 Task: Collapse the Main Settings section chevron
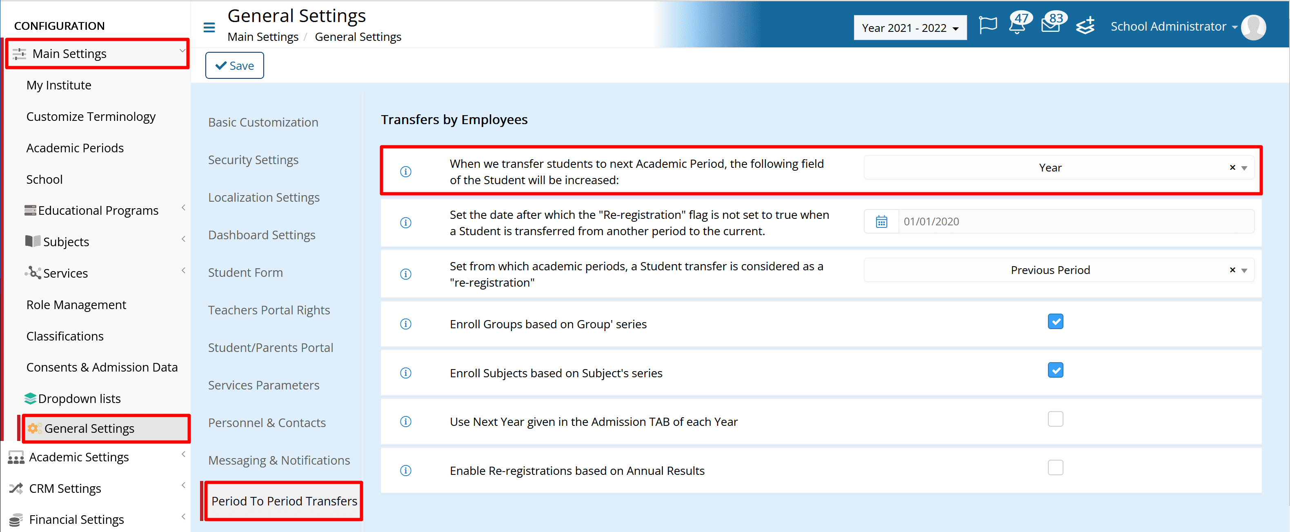182,50
